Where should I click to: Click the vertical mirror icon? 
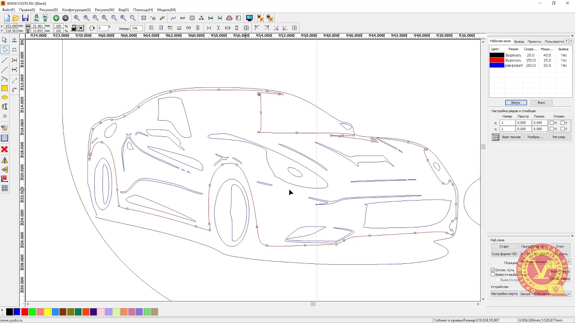click(4, 170)
